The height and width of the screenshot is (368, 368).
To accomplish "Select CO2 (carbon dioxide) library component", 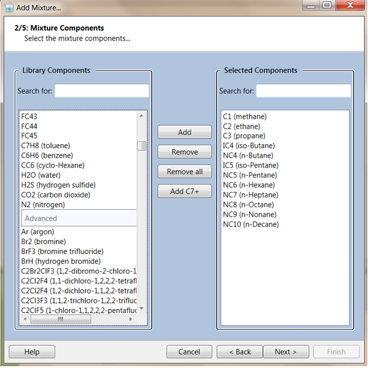I will (55, 195).
